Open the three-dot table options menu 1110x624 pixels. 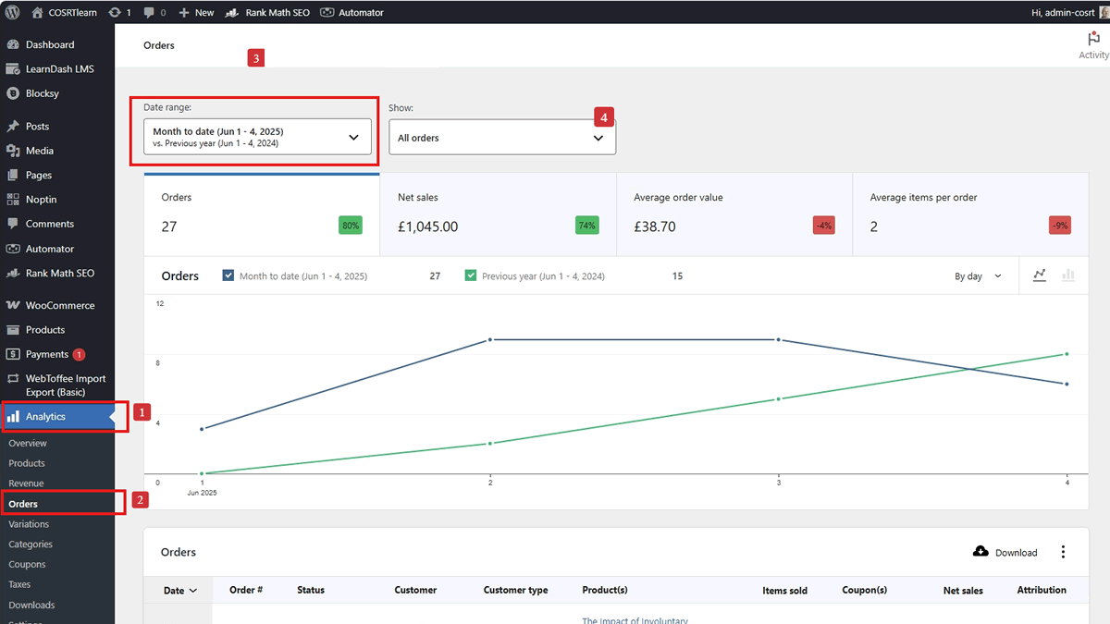coord(1063,552)
